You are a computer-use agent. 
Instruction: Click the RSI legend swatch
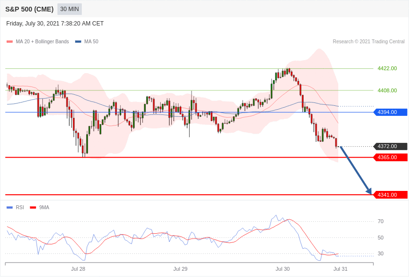click(10, 208)
